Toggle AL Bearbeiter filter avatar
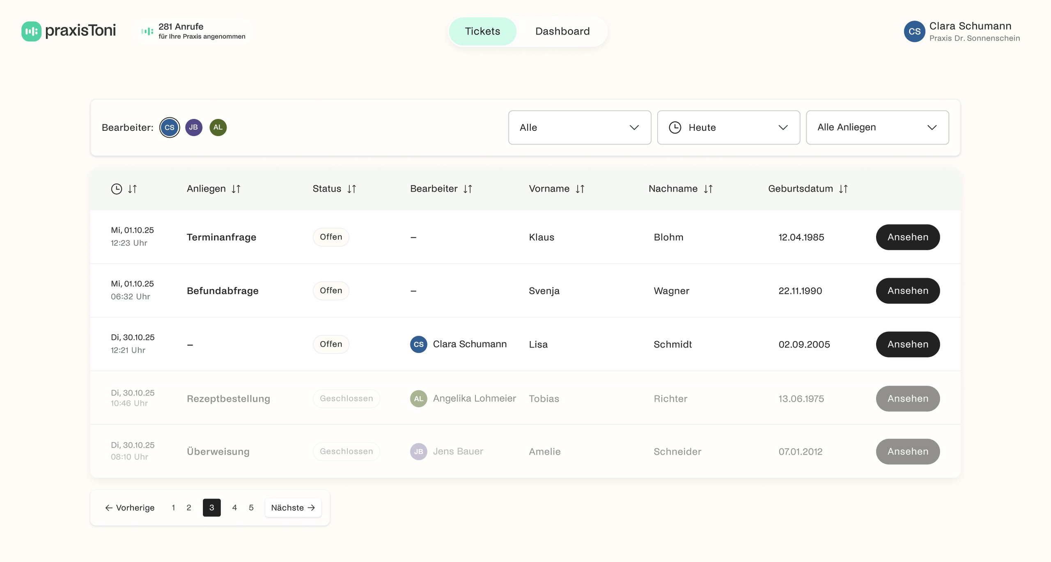Image resolution: width=1051 pixels, height=562 pixels. [x=218, y=127]
